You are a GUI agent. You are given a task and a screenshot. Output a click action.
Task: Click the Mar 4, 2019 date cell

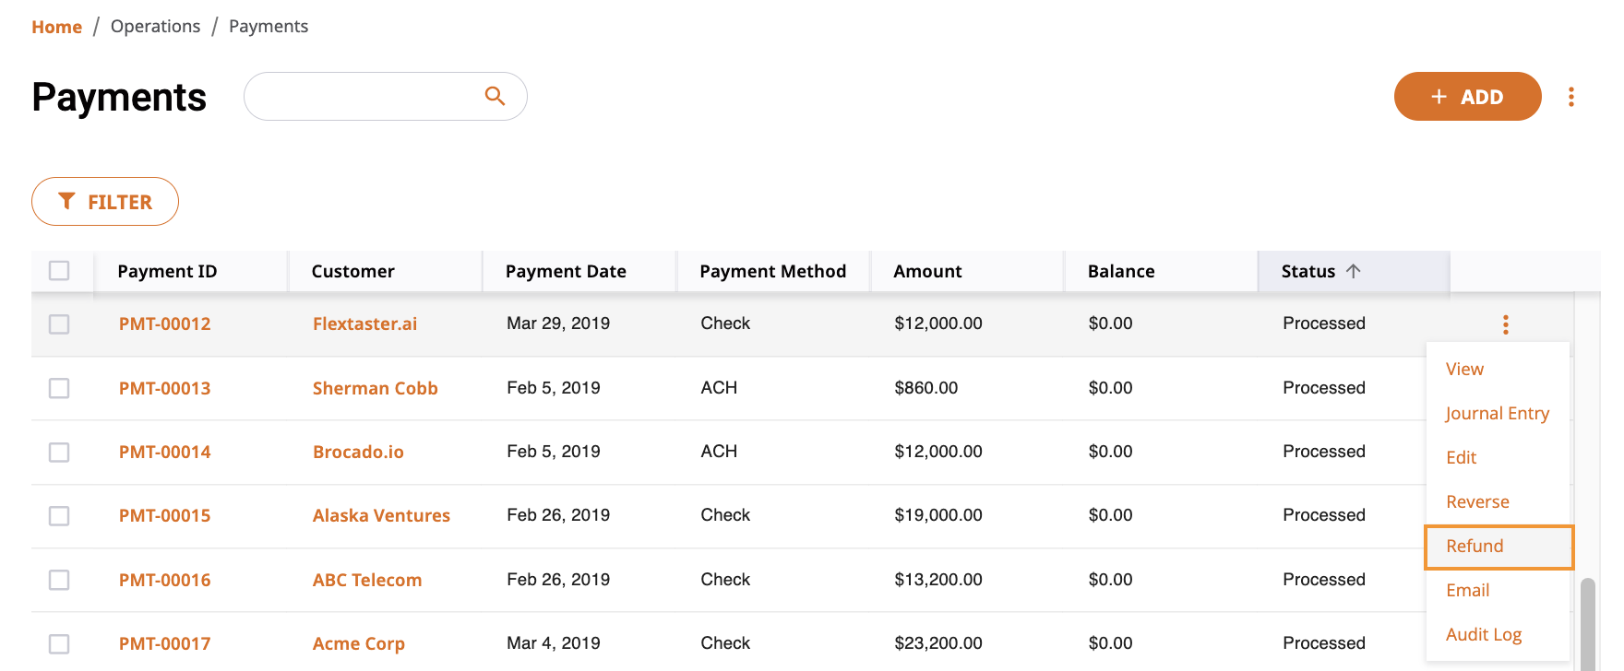point(553,643)
